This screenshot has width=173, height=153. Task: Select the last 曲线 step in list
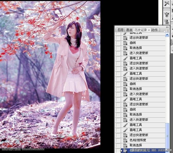143,109
